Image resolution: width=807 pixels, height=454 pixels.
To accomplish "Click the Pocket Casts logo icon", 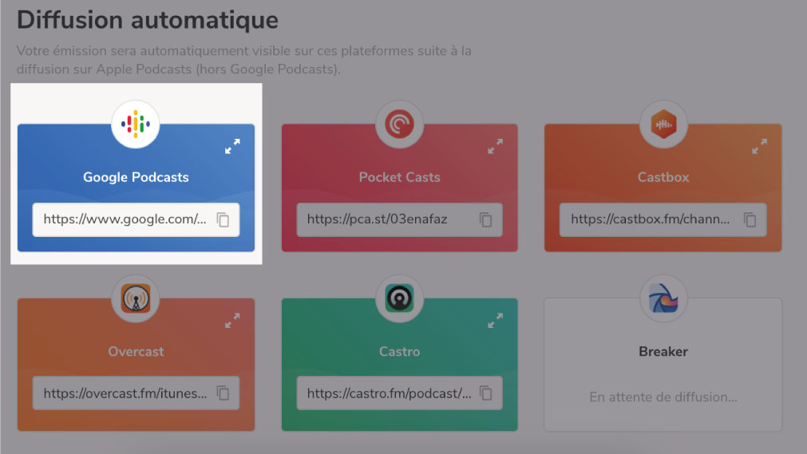I will (399, 124).
